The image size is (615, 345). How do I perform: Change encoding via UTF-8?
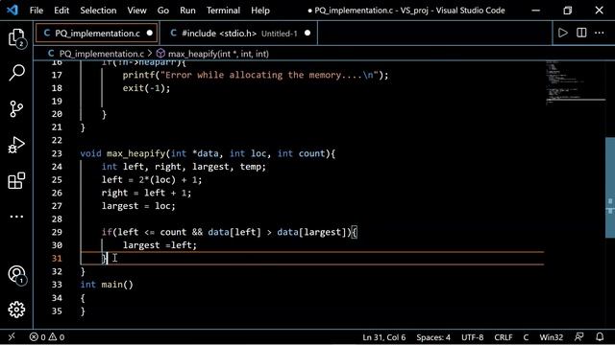click(x=472, y=336)
